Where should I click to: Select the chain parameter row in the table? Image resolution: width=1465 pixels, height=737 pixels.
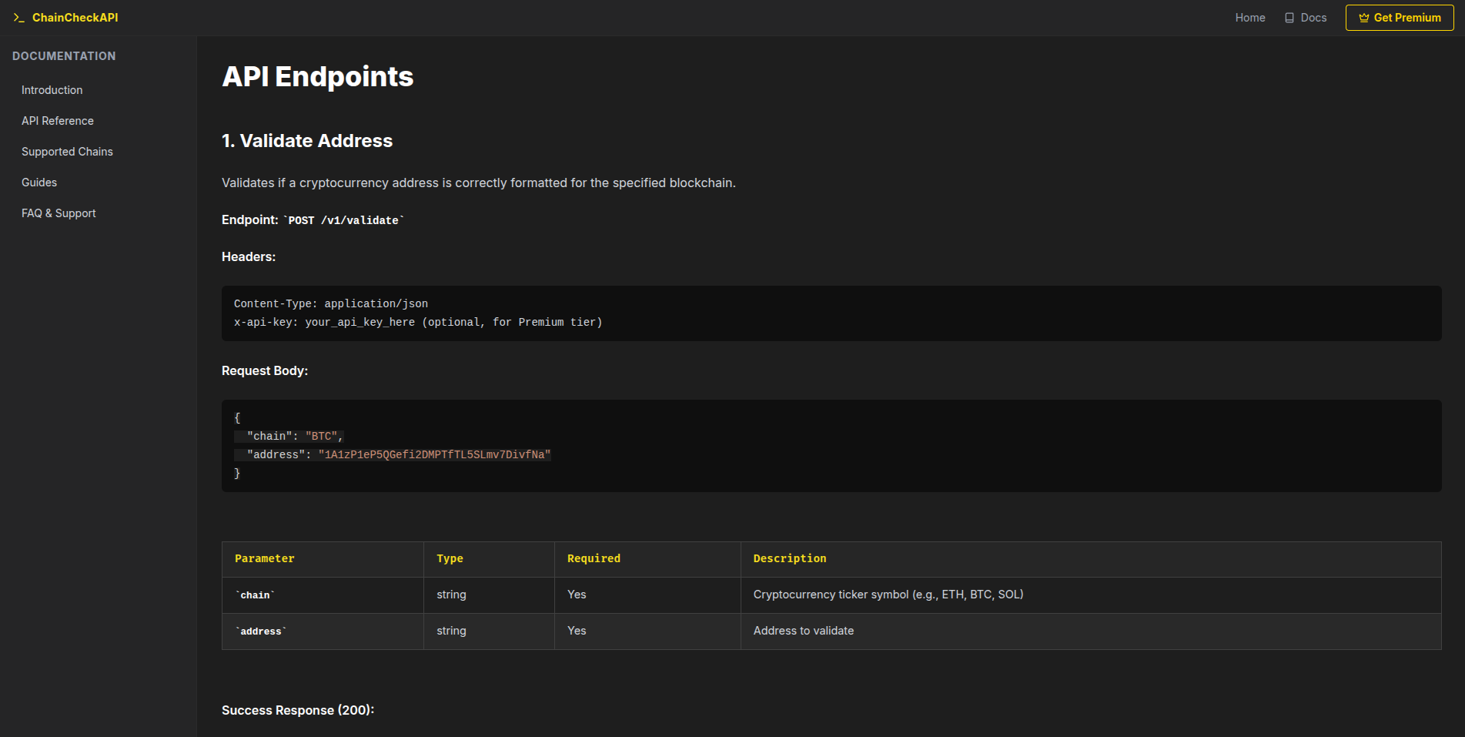click(254, 595)
